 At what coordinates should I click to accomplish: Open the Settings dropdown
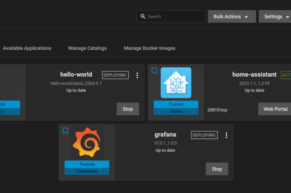click(275, 16)
